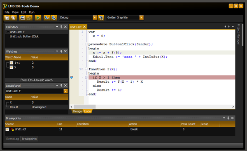Close the LocalsPanel

point(65,86)
